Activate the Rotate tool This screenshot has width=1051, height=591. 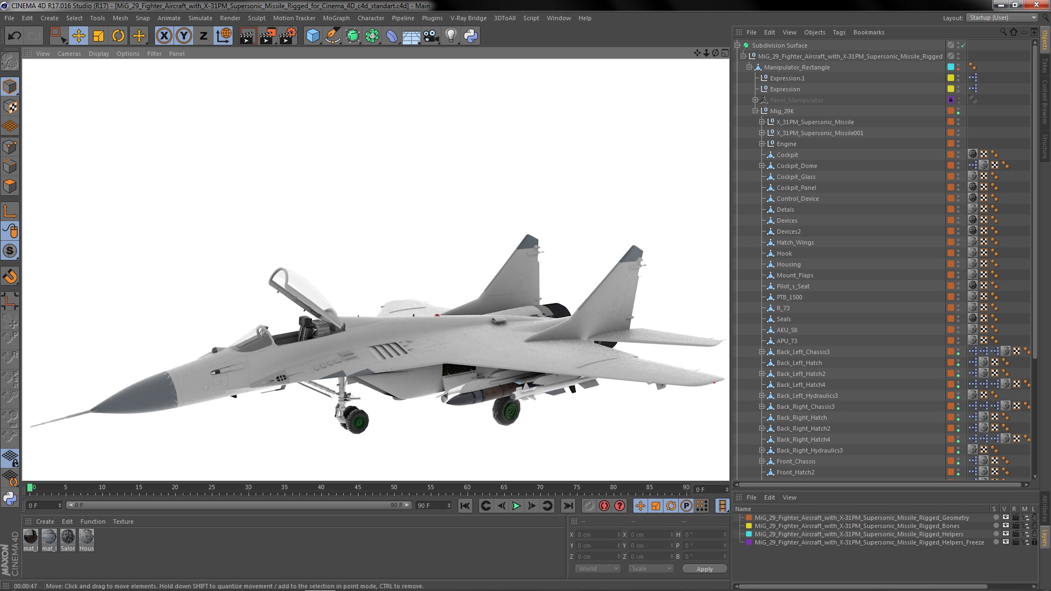118,36
